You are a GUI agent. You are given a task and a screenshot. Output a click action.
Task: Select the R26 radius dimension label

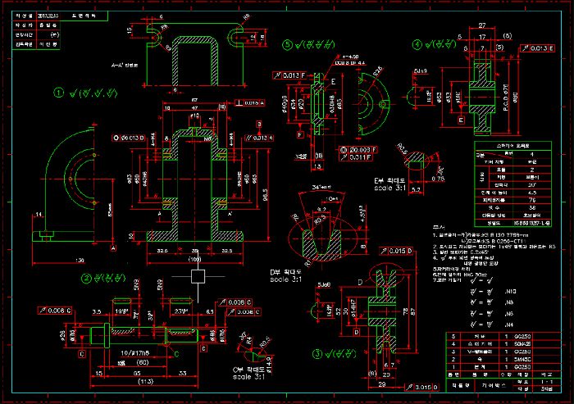pyautogui.click(x=380, y=70)
